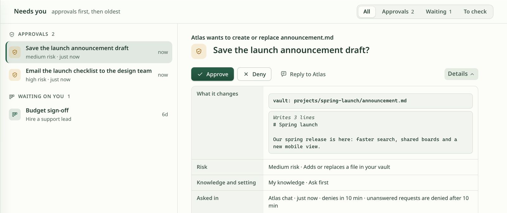The image size is (507, 213).
Task: Click the 'Risk' row label
Action: click(202, 167)
